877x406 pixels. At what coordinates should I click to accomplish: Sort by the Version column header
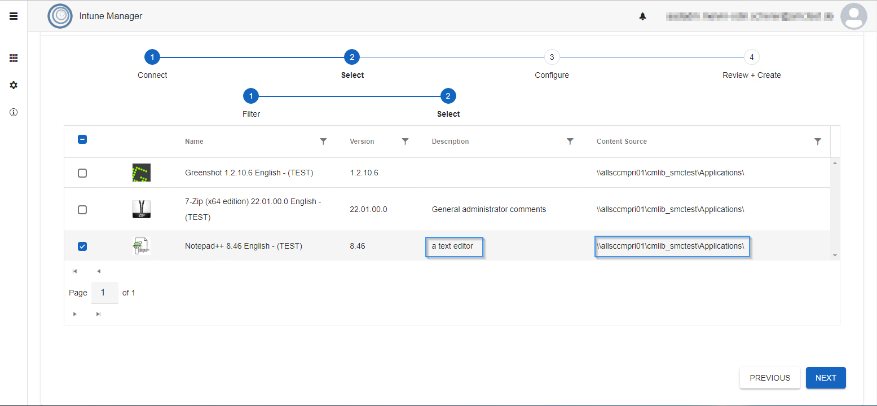(362, 142)
